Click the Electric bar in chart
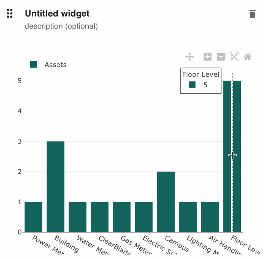Image resolution: width=264 pixels, height=259 pixels. click(144, 217)
